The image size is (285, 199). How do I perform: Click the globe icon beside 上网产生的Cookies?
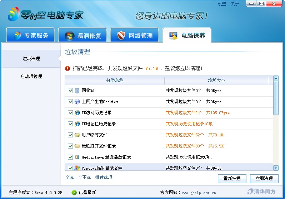77,102
